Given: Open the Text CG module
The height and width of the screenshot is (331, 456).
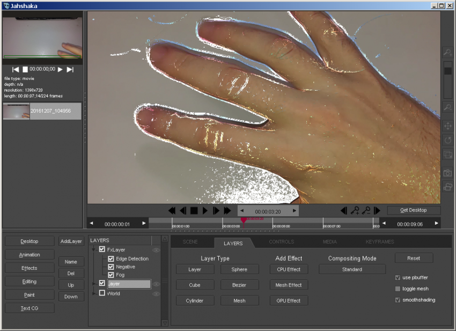Looking at the screenshot, I should [30, 308].
